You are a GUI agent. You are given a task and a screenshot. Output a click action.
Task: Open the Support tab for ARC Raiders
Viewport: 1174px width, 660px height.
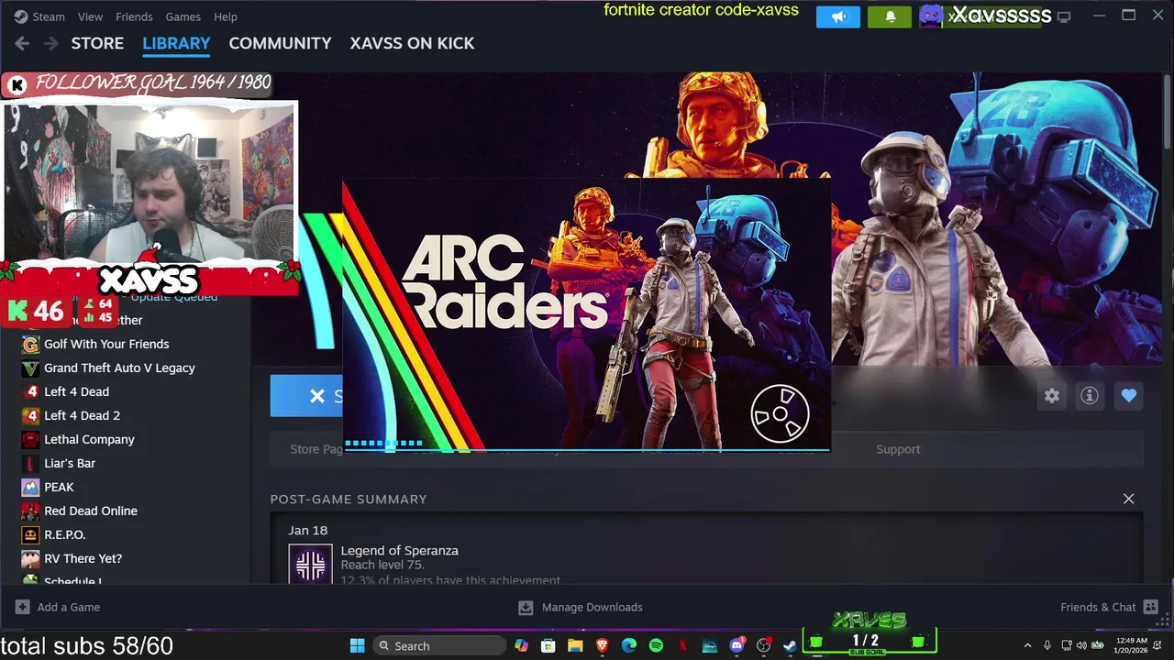point(898,449)
